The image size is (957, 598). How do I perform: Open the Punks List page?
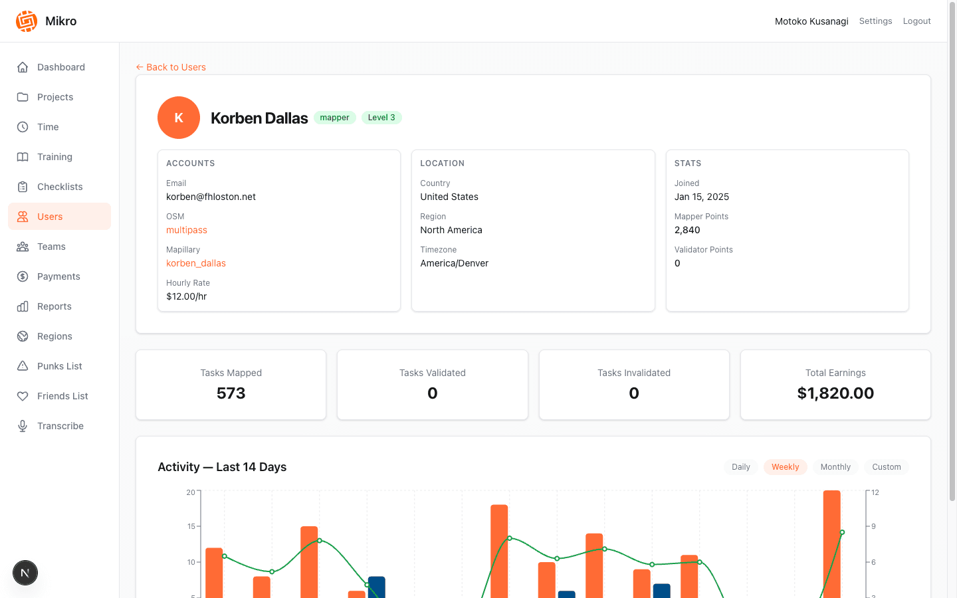pyautogui.click(x=60, y=365)
